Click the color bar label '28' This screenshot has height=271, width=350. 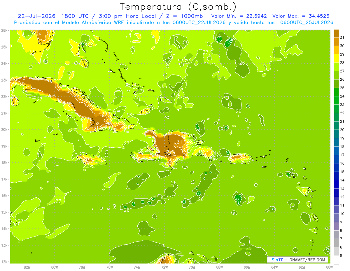point(342,63)
